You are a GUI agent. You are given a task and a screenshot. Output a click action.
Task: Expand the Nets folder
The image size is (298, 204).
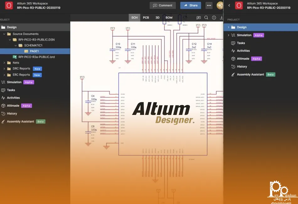tap(4, 63)
